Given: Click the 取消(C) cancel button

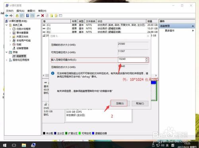Looking at the screenshot, I should point(140,104).
